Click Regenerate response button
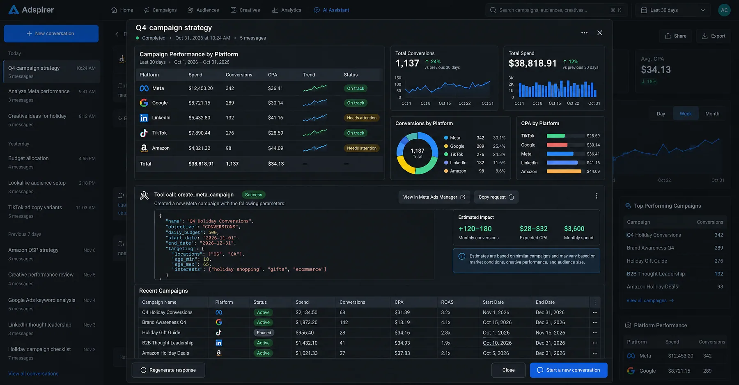 point(168,370)
